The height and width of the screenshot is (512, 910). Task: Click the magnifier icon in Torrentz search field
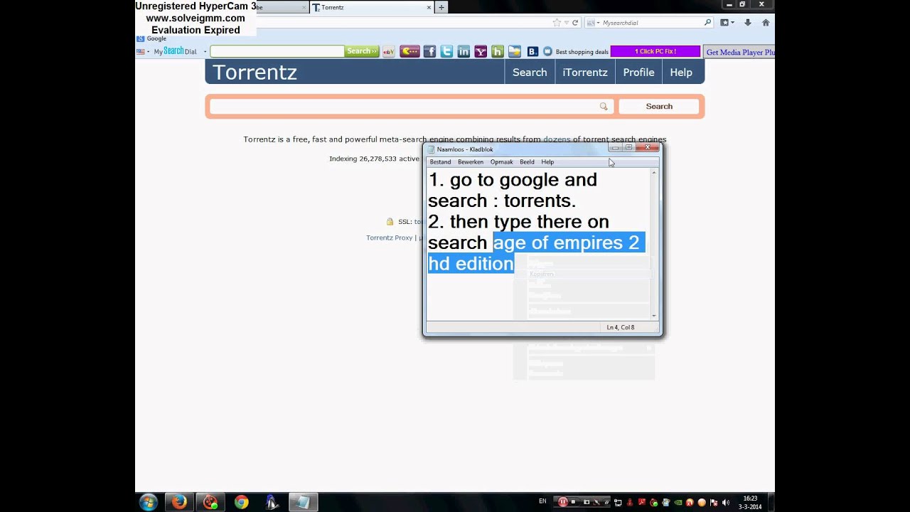click(604, 106)
